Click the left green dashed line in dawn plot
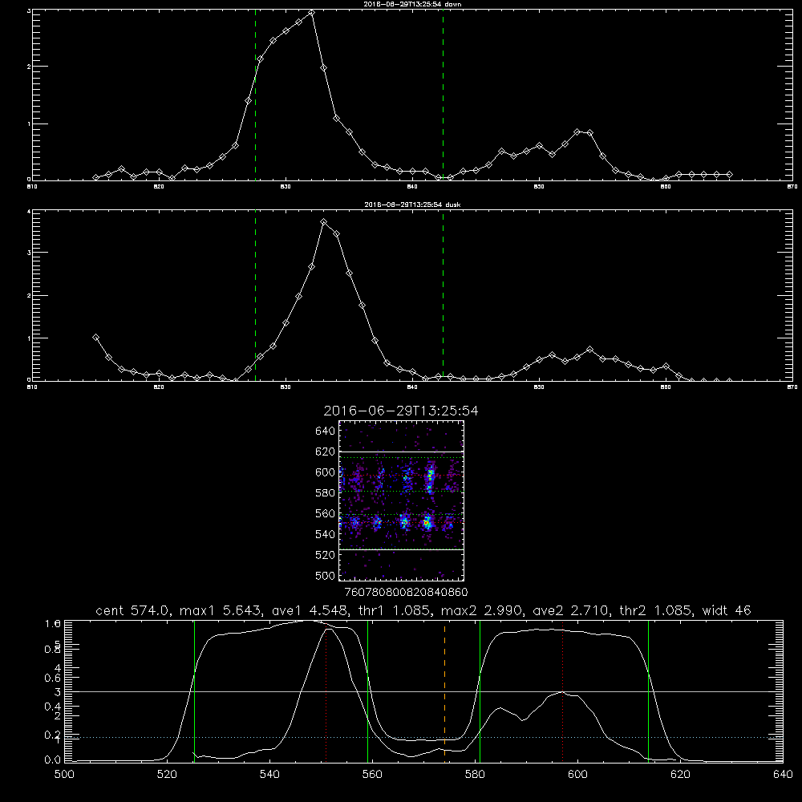Image resolution: width=802 pixels, height=802 pixels. click(x=255, y=95)
